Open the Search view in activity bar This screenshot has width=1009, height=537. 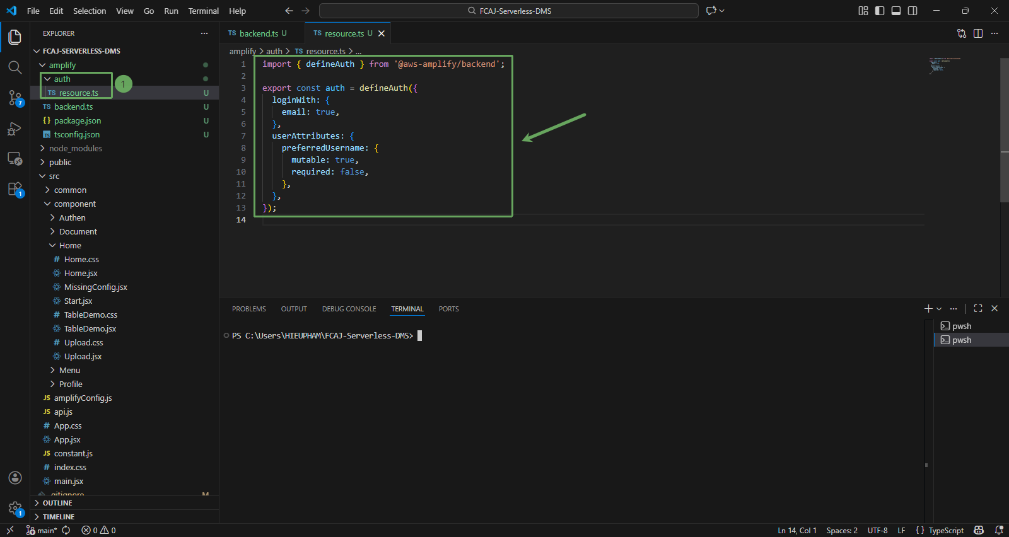point(15,67)
